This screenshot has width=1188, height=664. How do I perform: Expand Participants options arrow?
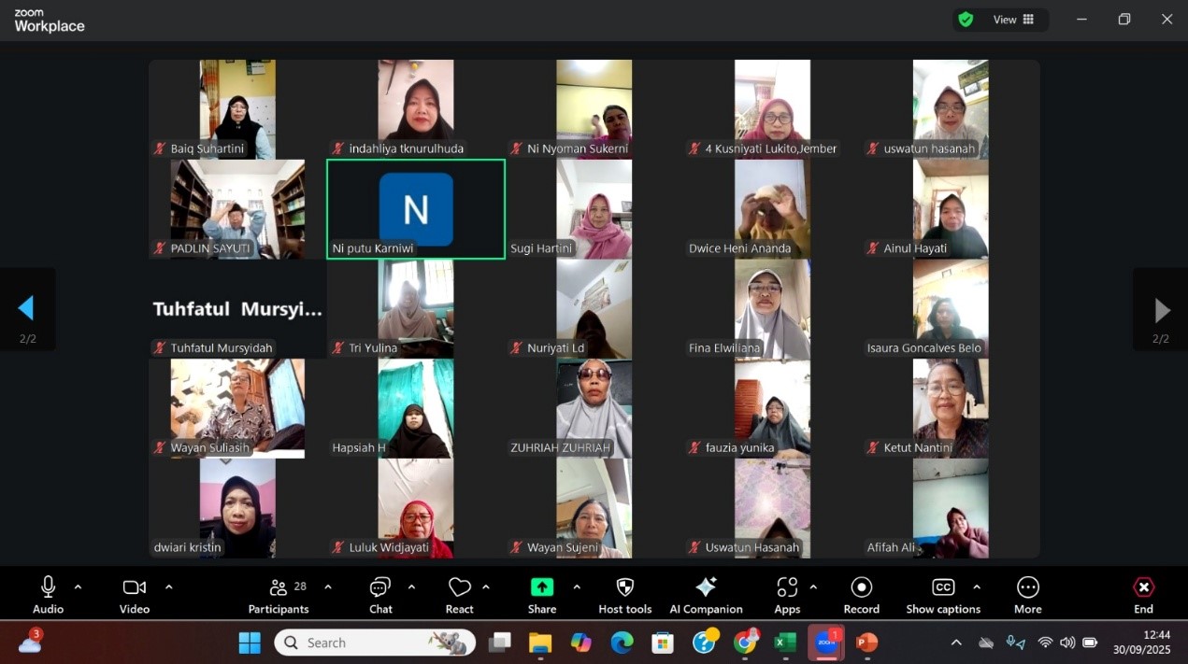coord(328,587)
